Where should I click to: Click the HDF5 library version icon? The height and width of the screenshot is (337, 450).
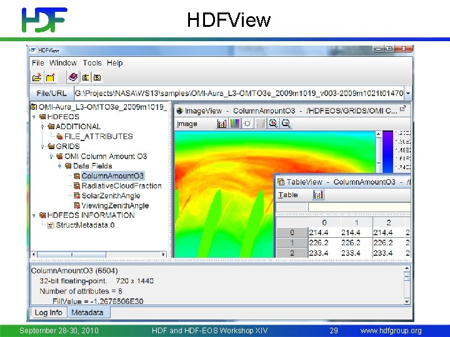[x=97, y=77]
